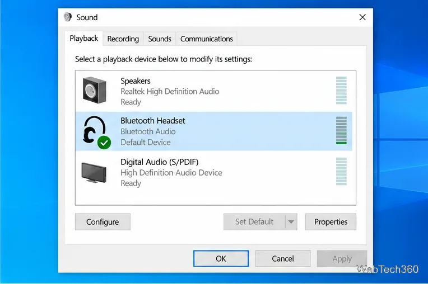Click 'High Definition Audio Device' text
The height and width of the screenshot is (284, 428).
tap(171, 173)
